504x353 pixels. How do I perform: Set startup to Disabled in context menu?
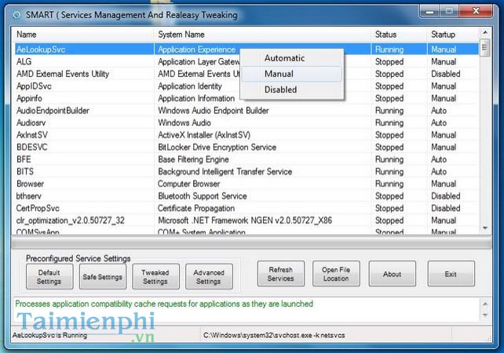pyautogui.click(x=280, y=90)
